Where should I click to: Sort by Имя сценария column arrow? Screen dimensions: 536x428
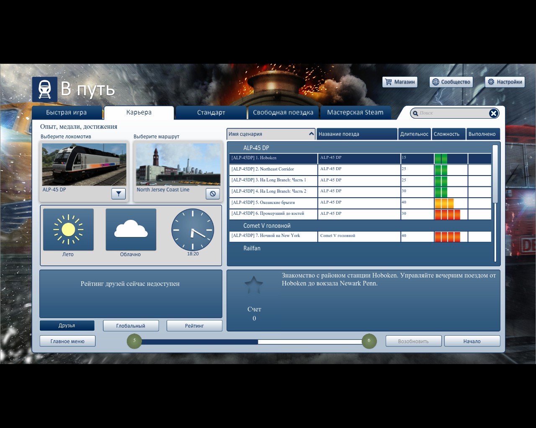tap(311, 134)
